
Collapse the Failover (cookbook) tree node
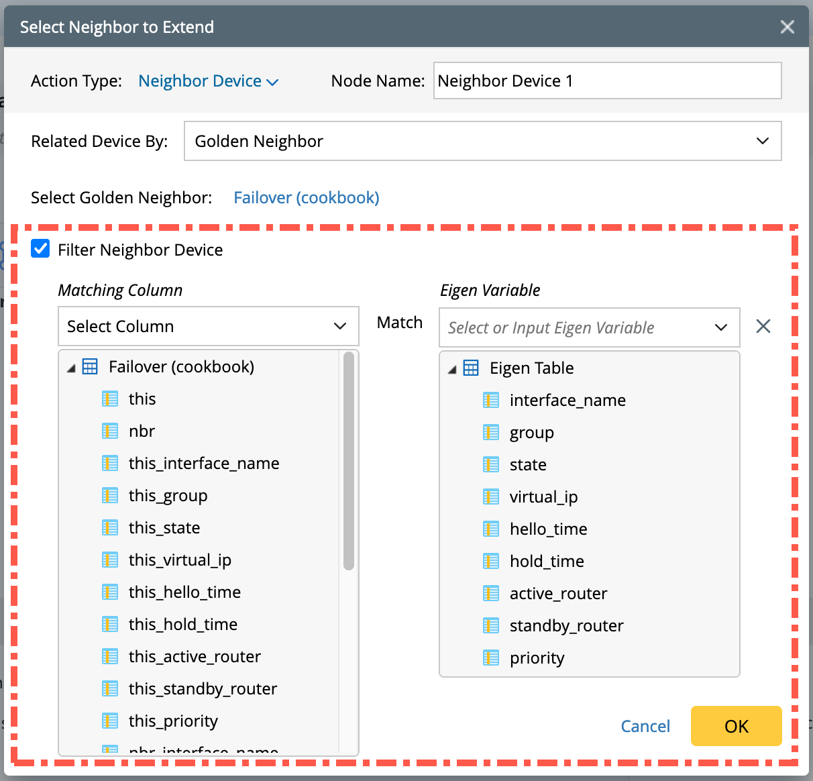pyautogui.click(x=71, y=368)
